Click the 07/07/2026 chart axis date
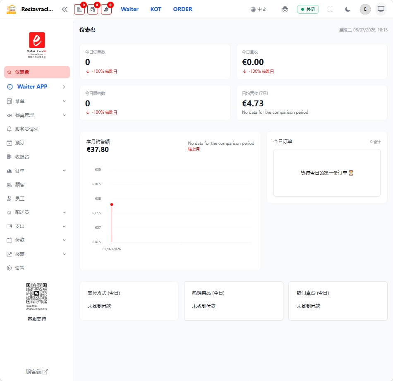This screenshot has width=393, height=381. (112, 249)
